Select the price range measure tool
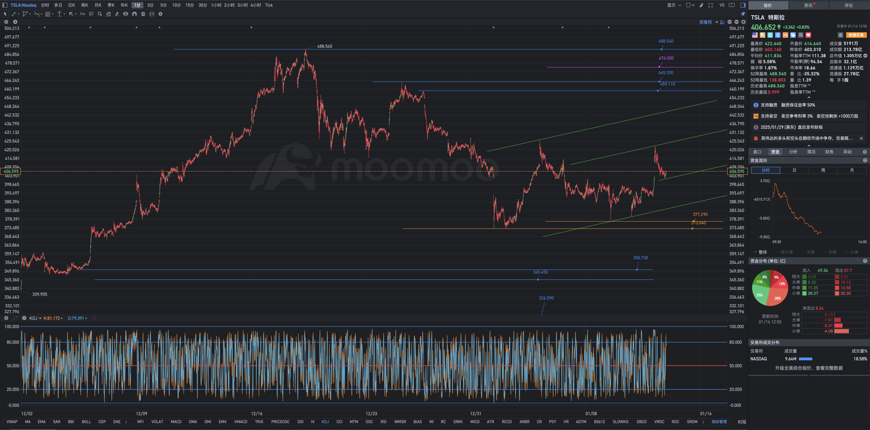Viewport: 870px width, 430px height. coord(59,14)
